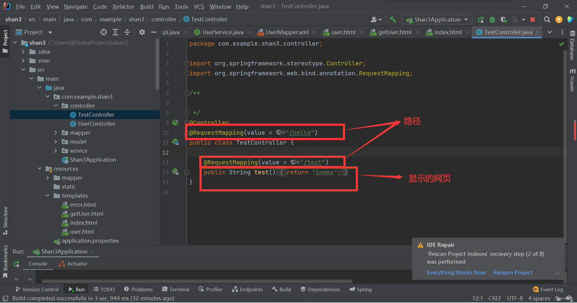
Task: Start debugging with the bug icon
Action: tap(492, 19)
